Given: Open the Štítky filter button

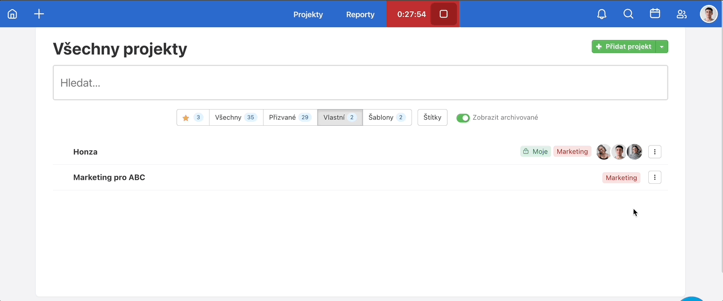Looking at the screenshot, I should [x=432, y=118].
